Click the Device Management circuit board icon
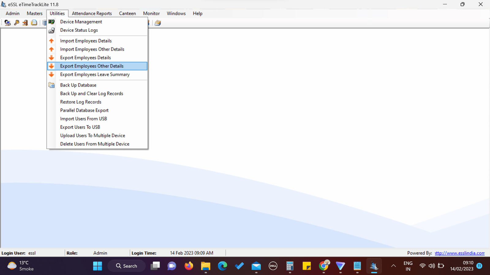The height and width of the screenshot is (275, 490). (51, 22)
